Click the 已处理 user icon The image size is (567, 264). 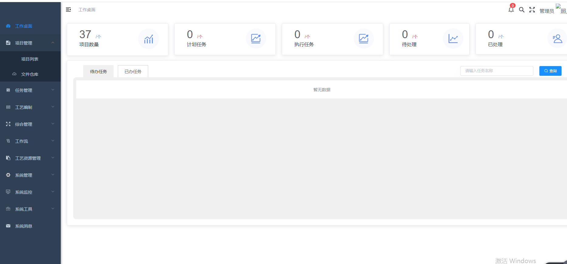pyautogui.click(x=557, y=38)
